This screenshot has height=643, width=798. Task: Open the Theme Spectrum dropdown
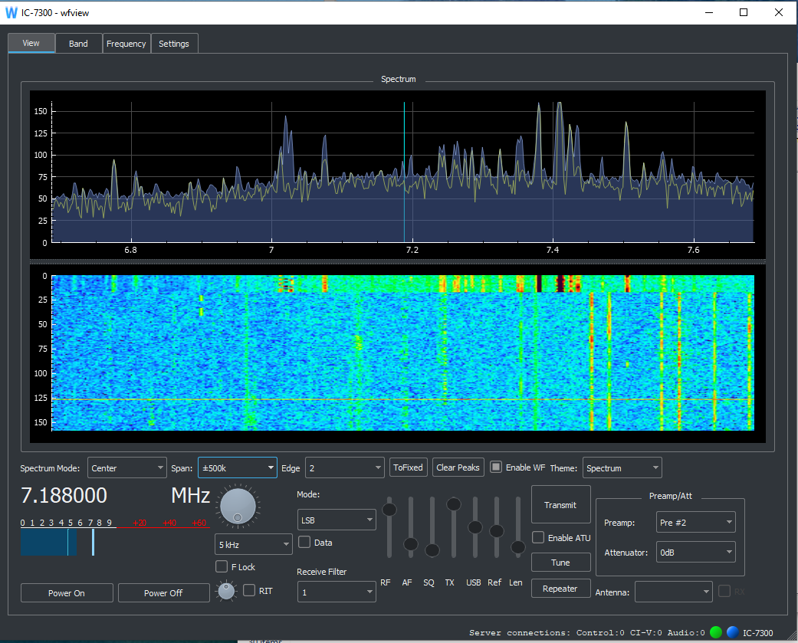click(x=622, y=467)
